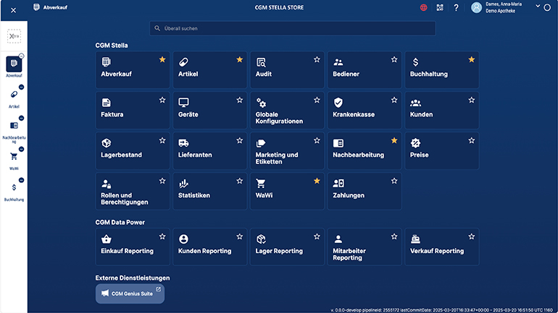558x313 pixels.
Task: Click the red globe icon in header
Action: [x=423, y=8]
